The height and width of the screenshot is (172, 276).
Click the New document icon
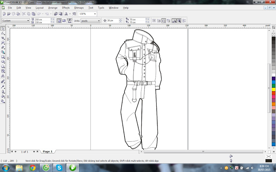[4, 14]
